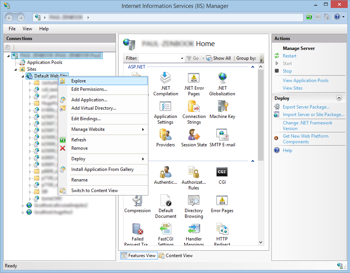Choose Install Application From Gallery
Screen dimensions: 350x273
tap(103, 169)
